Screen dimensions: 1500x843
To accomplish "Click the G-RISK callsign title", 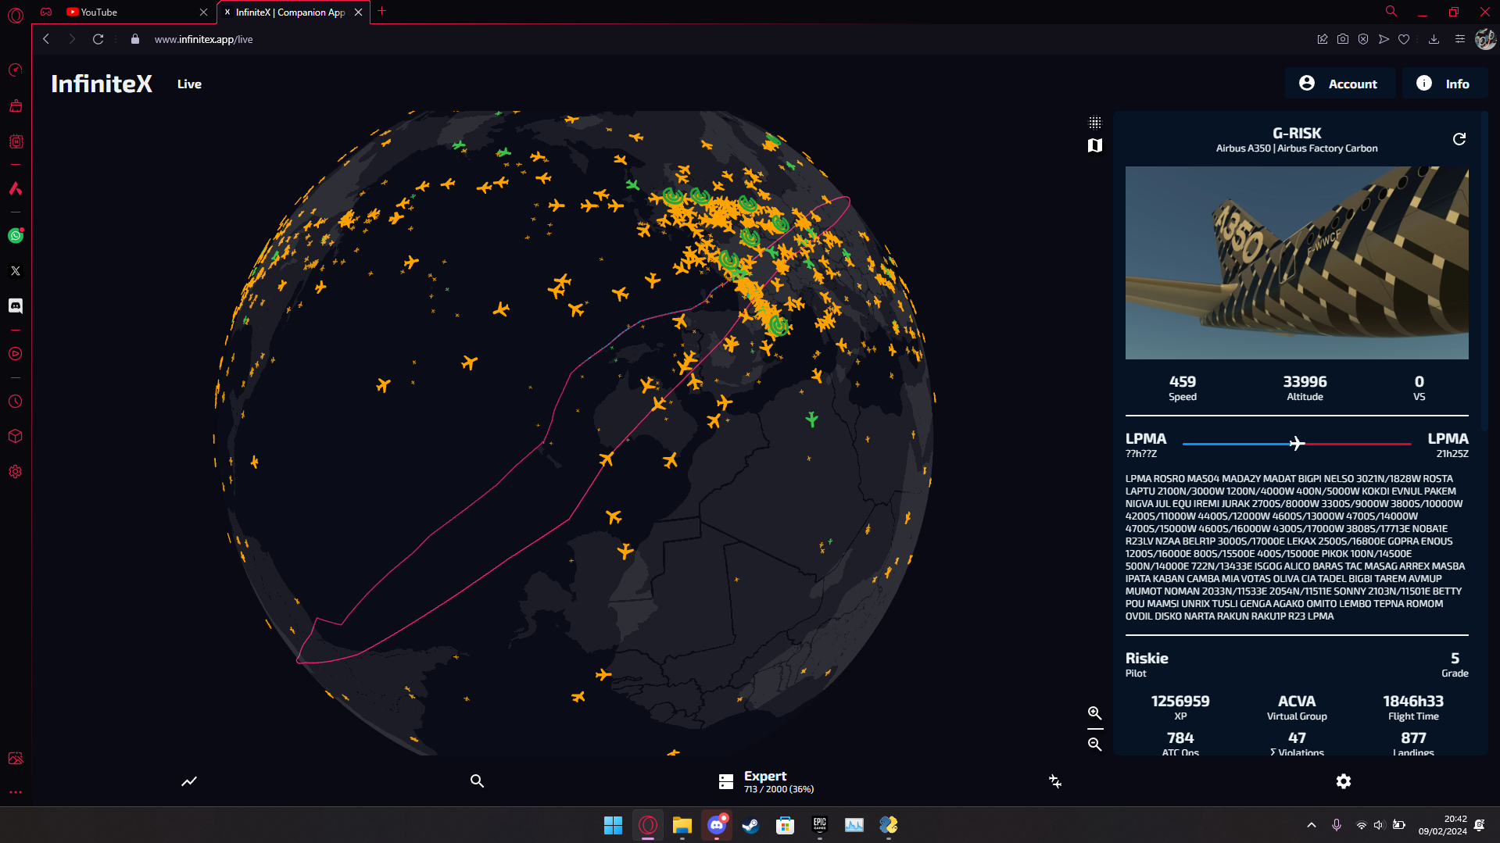I will (x=1297, y=134).
